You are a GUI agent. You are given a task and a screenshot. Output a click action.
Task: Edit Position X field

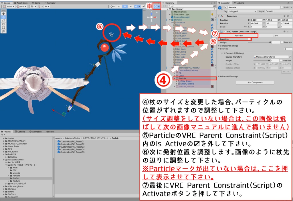tap(256, 20)
